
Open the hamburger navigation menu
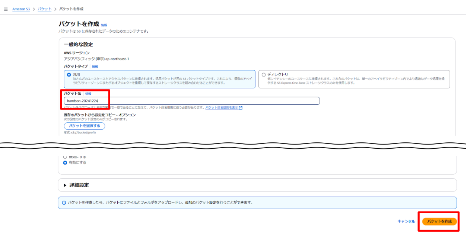[x=6, y=9]
